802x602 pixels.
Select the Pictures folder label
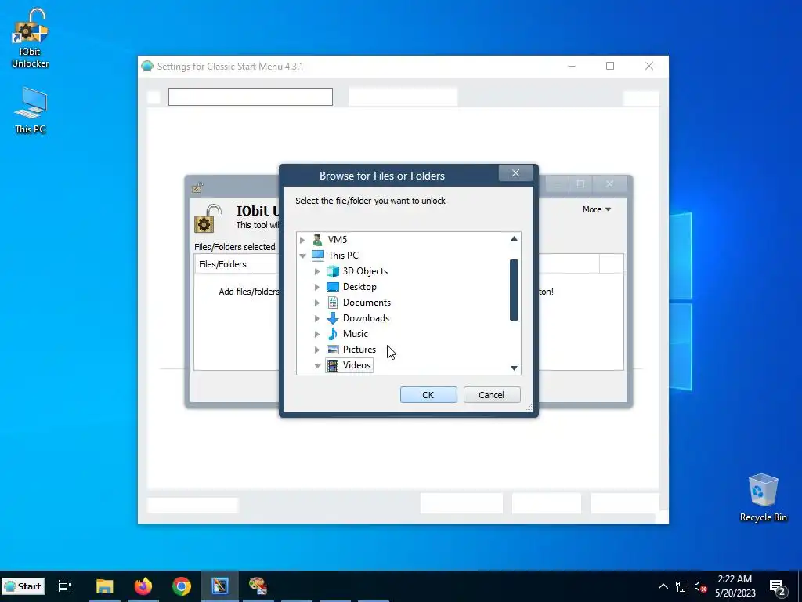(x=359, y=350)
